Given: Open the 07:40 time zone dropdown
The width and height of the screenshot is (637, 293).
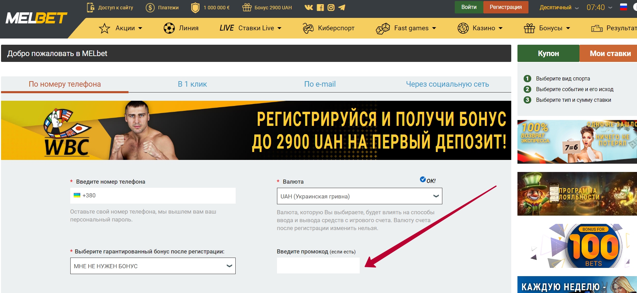Looking at the screenshot, I should [599, 8].
